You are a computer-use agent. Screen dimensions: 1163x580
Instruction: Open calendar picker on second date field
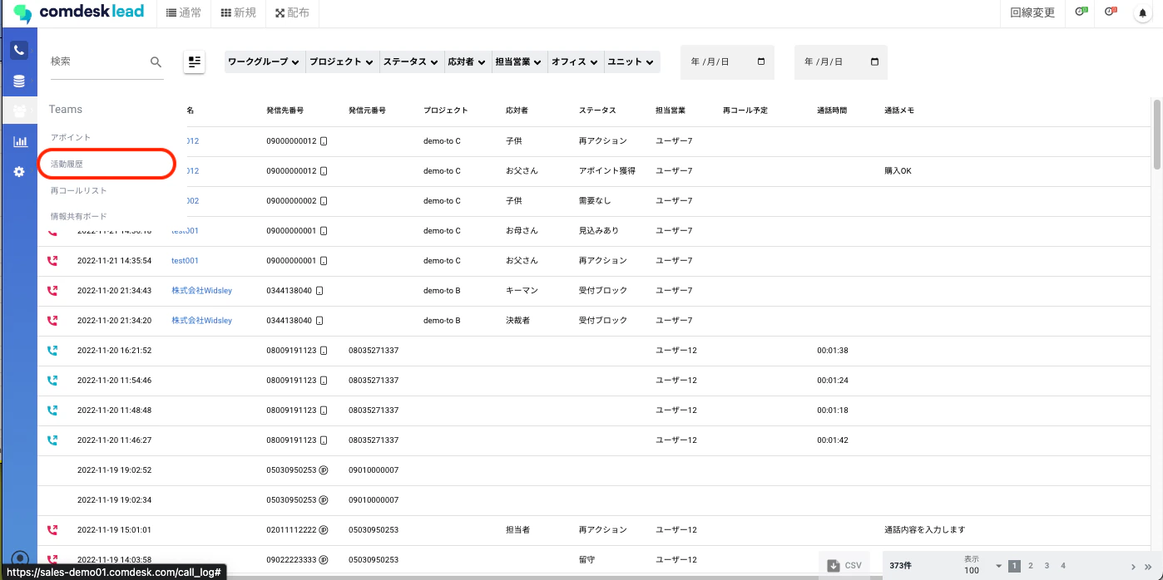[x=874, y=61]
